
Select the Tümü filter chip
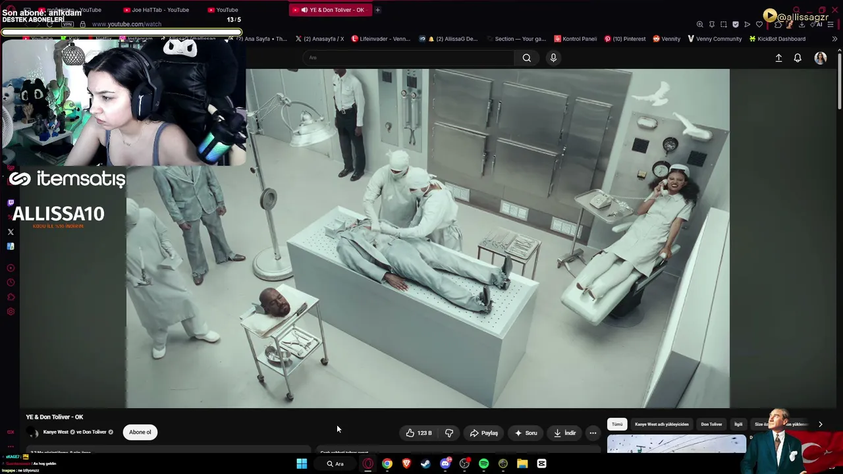point(617,425)
